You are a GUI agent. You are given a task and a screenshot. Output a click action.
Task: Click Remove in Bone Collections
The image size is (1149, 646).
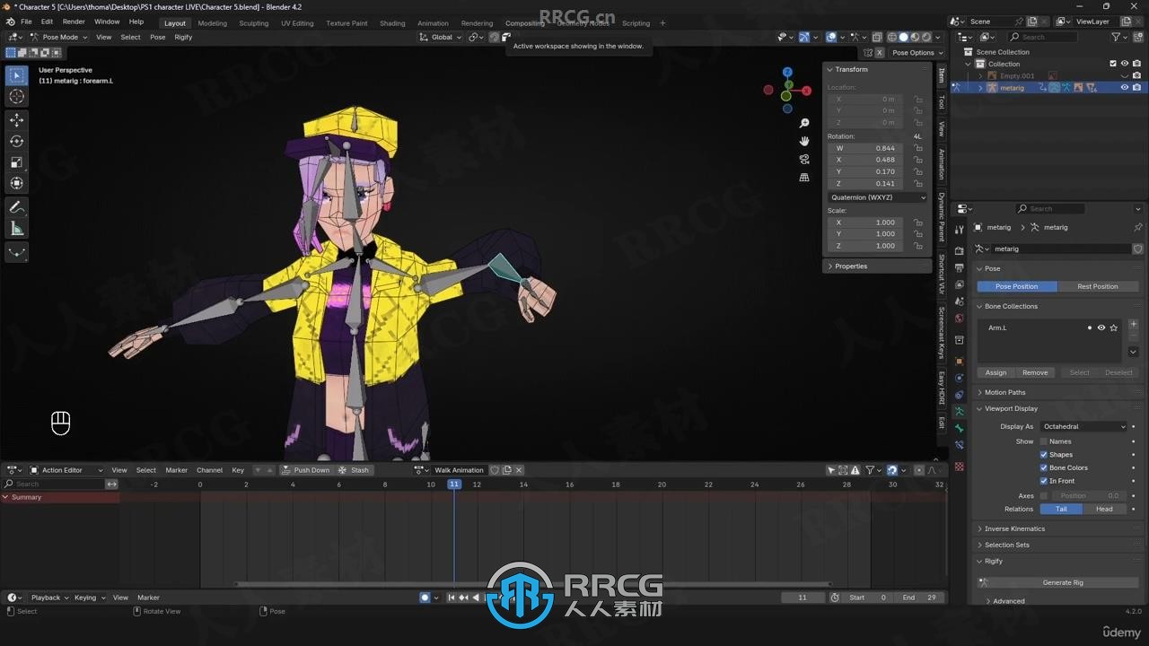click(x=1035, y=372)
